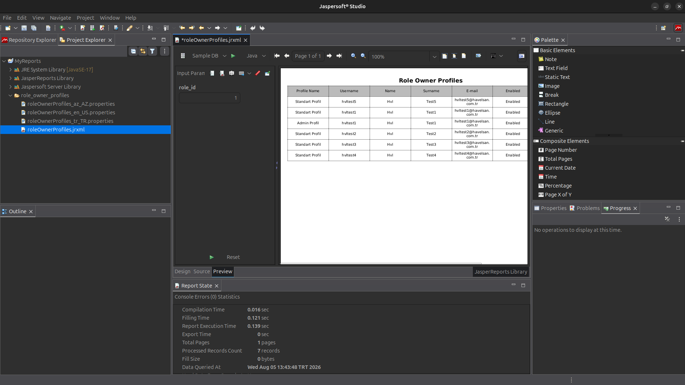
Task: Close the roleOwnerProfiles.jrxml editor tab
Action: click(x=245, y=40)
